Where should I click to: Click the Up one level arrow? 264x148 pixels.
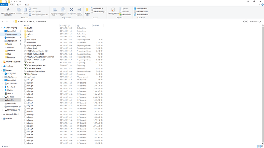pos(13,21)
